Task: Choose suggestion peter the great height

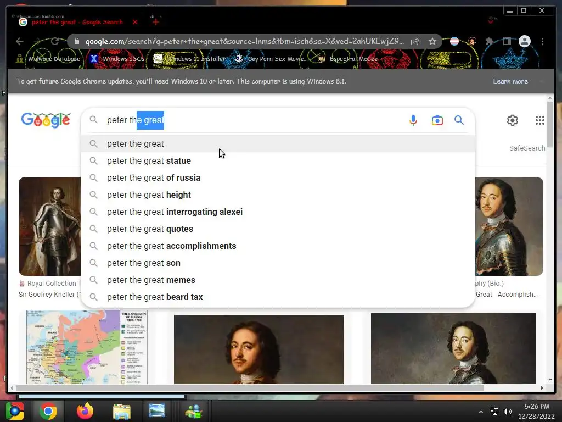Action: (278, 195)
